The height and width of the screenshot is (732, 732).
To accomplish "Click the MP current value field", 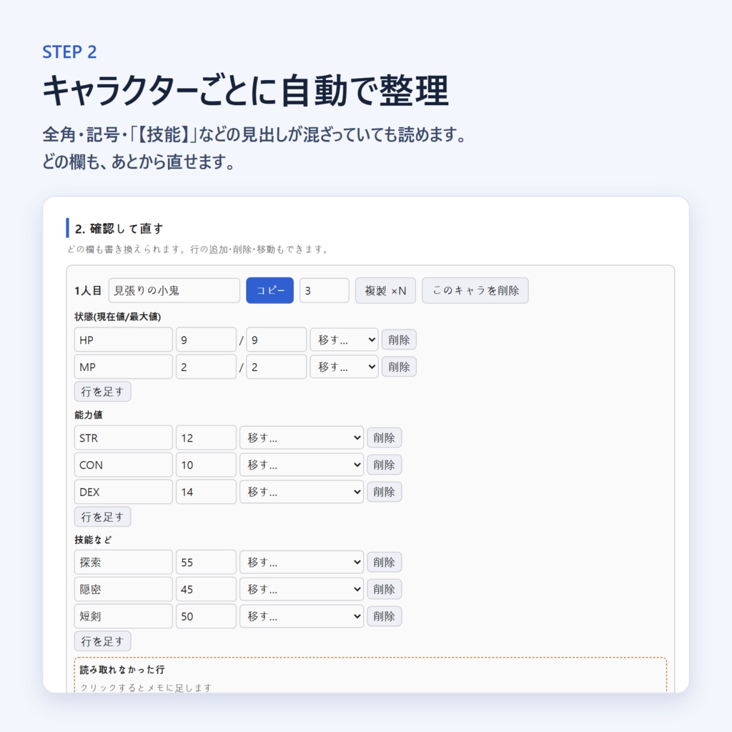I will click(206, 367).
